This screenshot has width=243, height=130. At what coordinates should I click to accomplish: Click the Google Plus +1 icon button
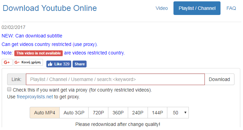pyautogui.click(x=7, y=62)
